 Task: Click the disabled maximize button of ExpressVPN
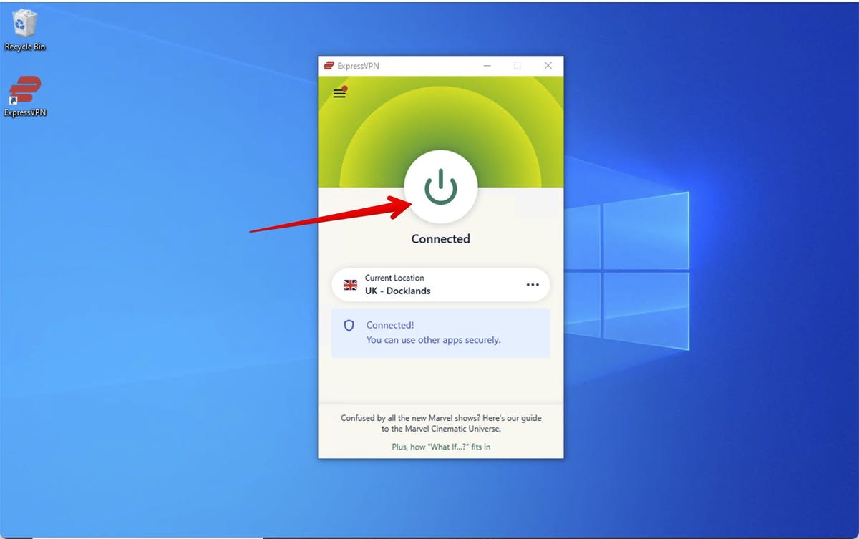pyautogui.click(x=518, y=65)
